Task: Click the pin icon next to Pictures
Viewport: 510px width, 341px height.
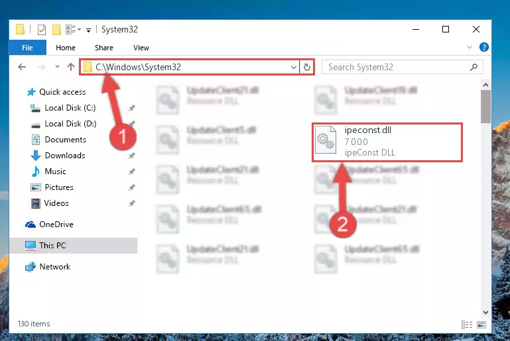Action: [x=131, y=187]
